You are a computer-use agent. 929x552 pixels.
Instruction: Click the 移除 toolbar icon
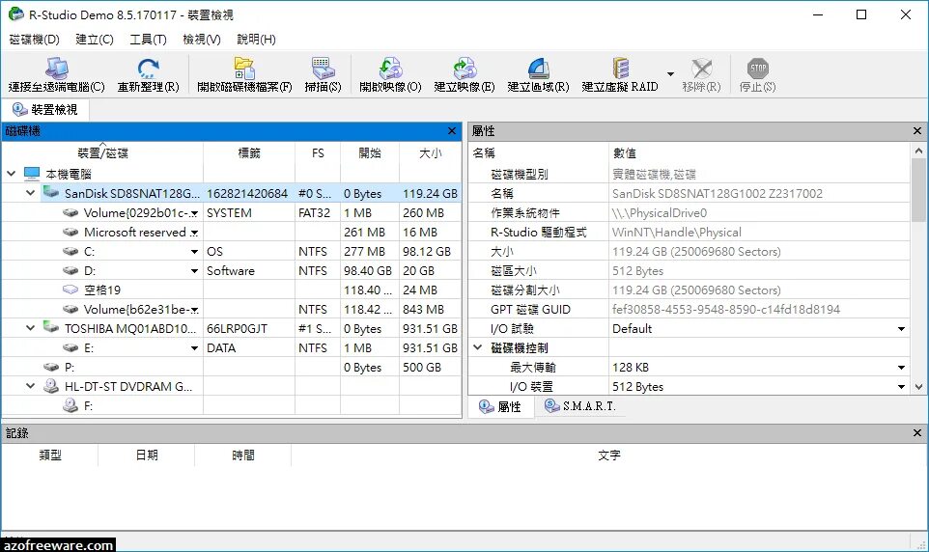pyautogui.click(x=701, y=69)
